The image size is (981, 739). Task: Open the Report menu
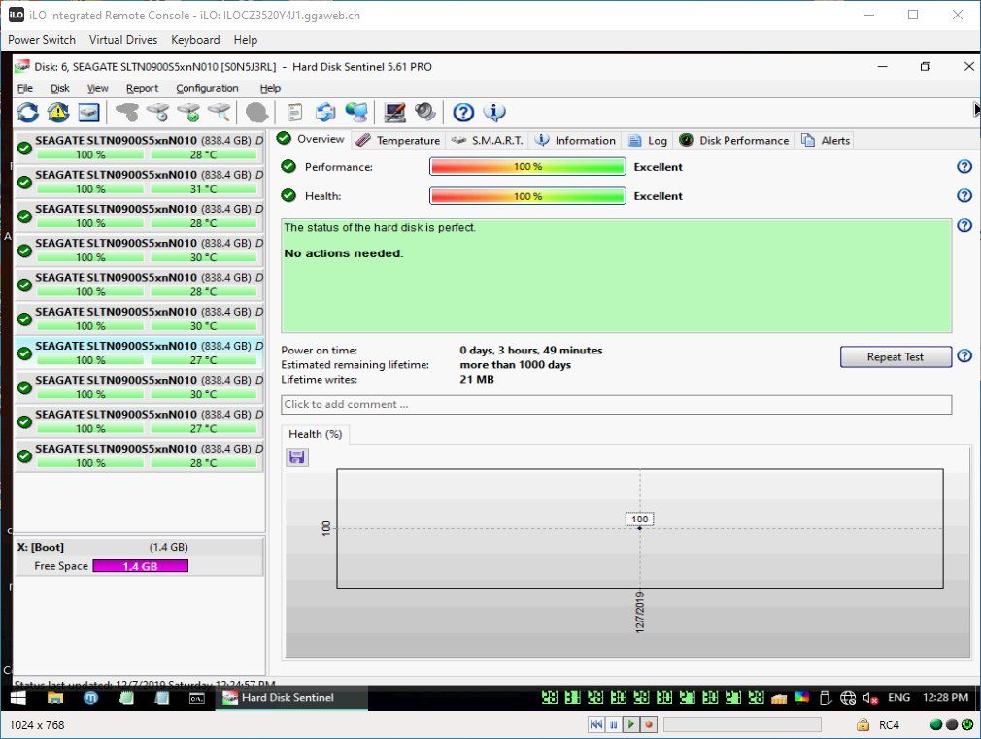click(142, 89)
